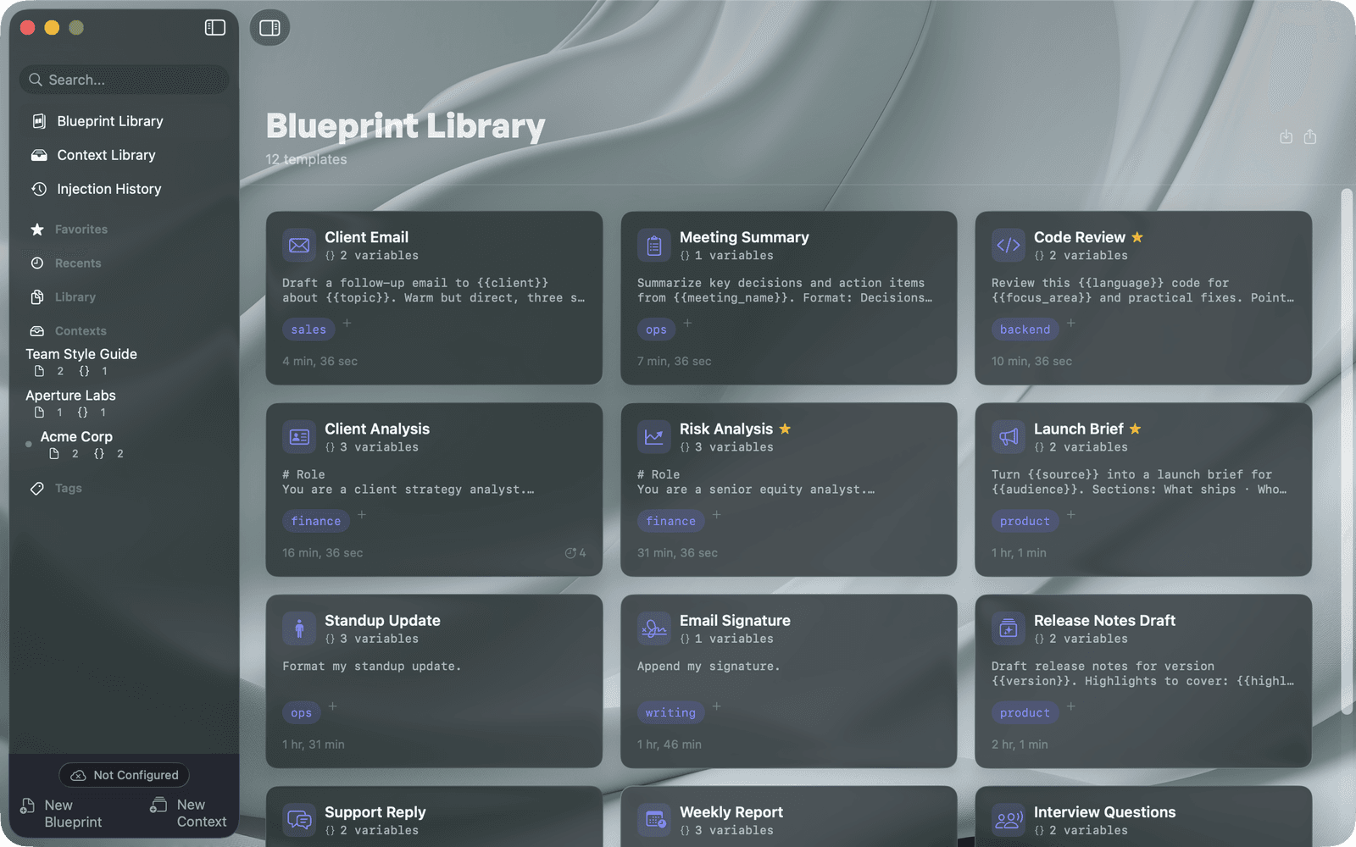Open the Meeting Summary title
Image resolution: width=1356 pixels, height=847 pixels.
tap(744, 237)
